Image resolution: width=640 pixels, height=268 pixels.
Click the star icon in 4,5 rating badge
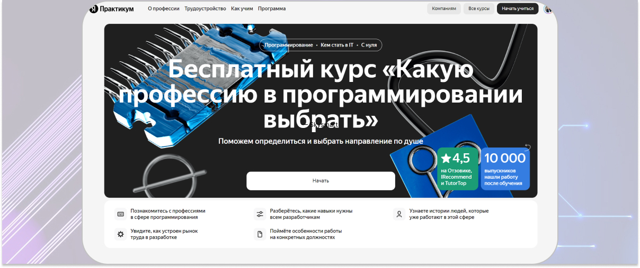[446, 158]
